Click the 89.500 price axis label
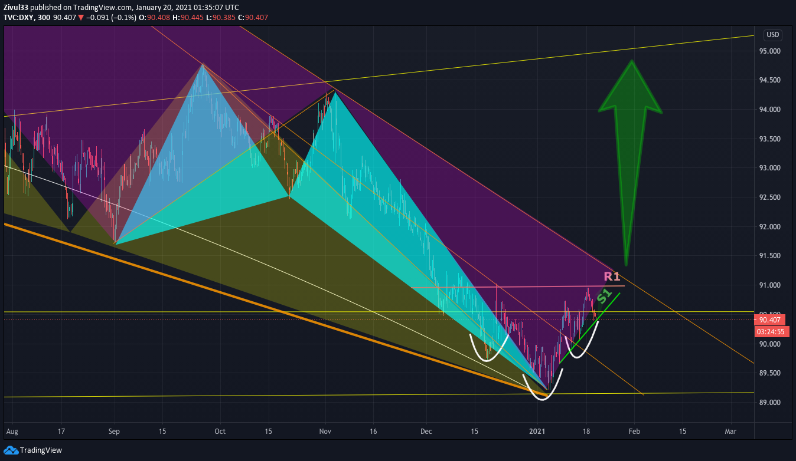796x461 pixels. 770,373
